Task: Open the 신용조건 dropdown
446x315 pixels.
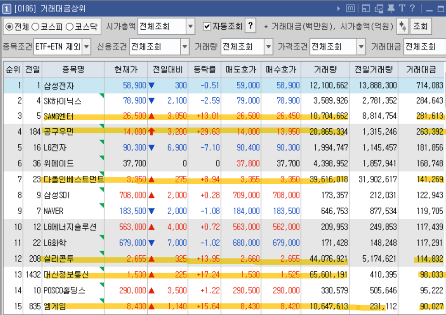Action: click(184, 47)
